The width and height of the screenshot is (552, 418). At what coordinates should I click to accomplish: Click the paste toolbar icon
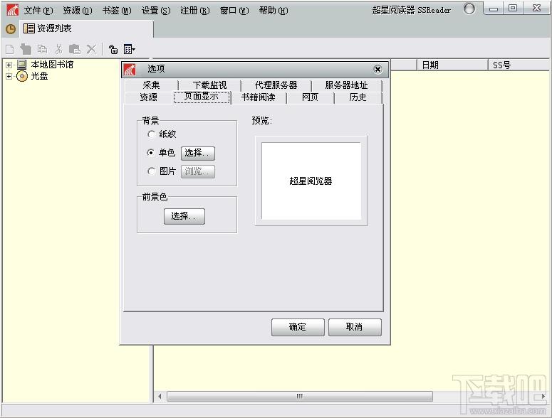coord(75,49)
